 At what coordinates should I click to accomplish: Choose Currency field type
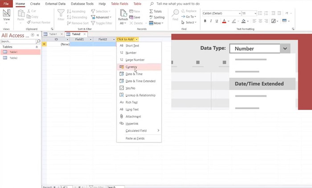[139, 67]
